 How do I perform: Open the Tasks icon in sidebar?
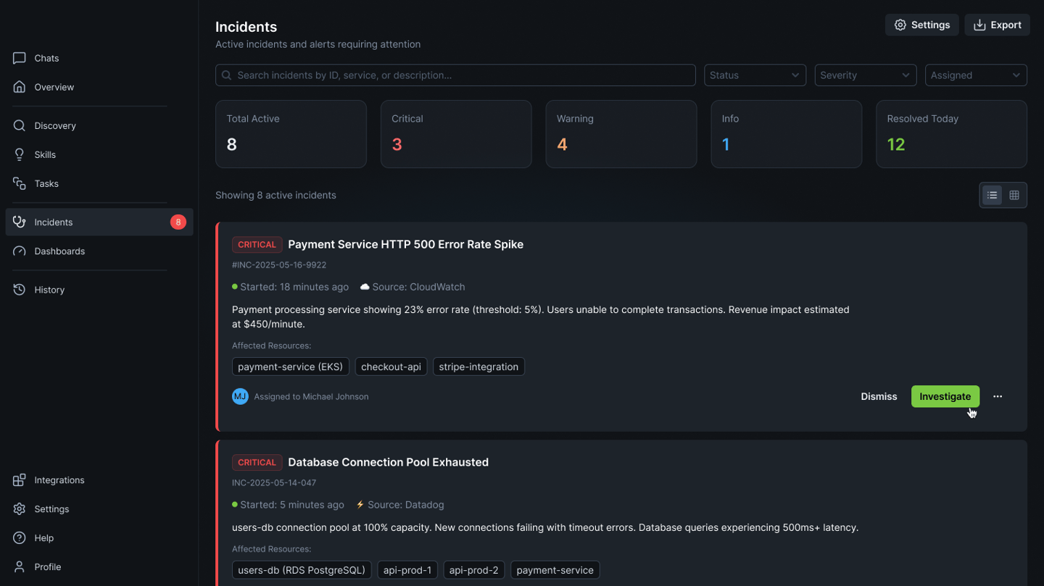pos(20,183)
